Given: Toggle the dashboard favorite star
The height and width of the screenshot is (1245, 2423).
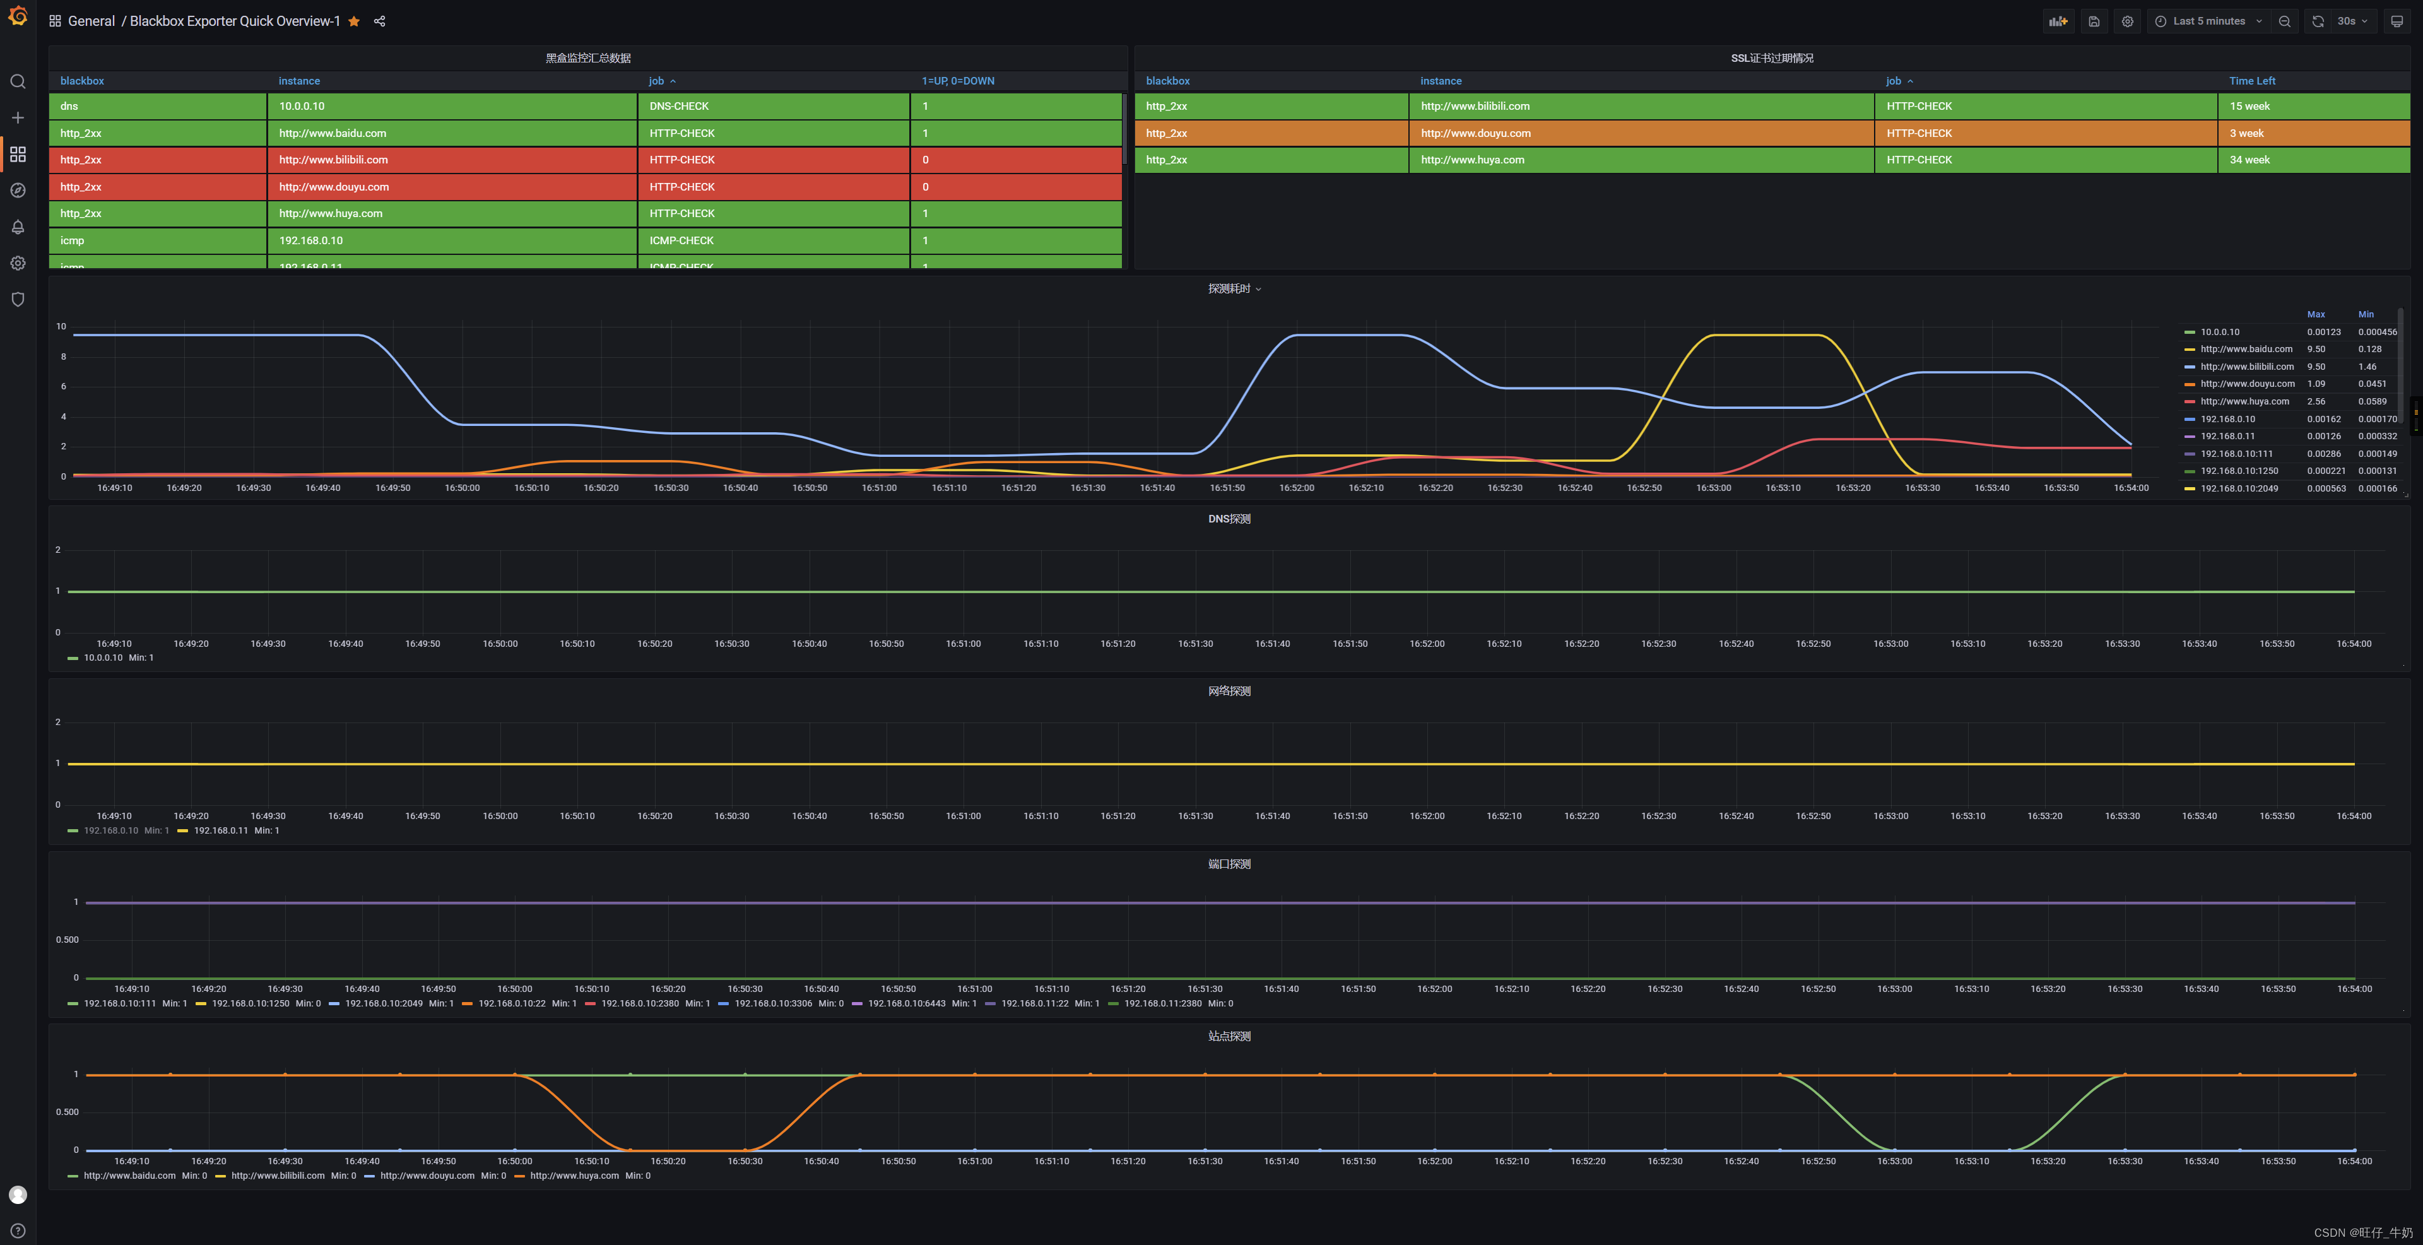Looking at the screenshot, I should click(353, 21).
